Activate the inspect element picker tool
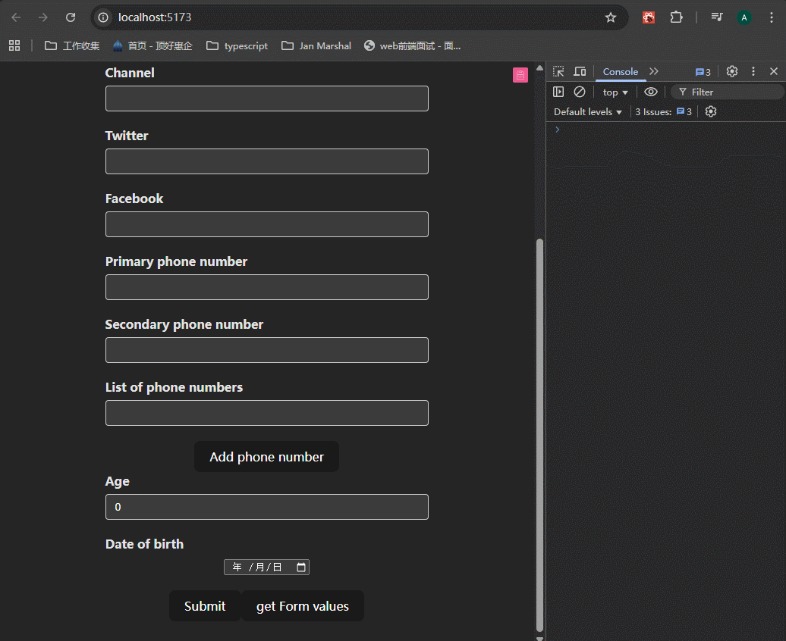Viewport: 786px width, 641px height. coord(558,71)
